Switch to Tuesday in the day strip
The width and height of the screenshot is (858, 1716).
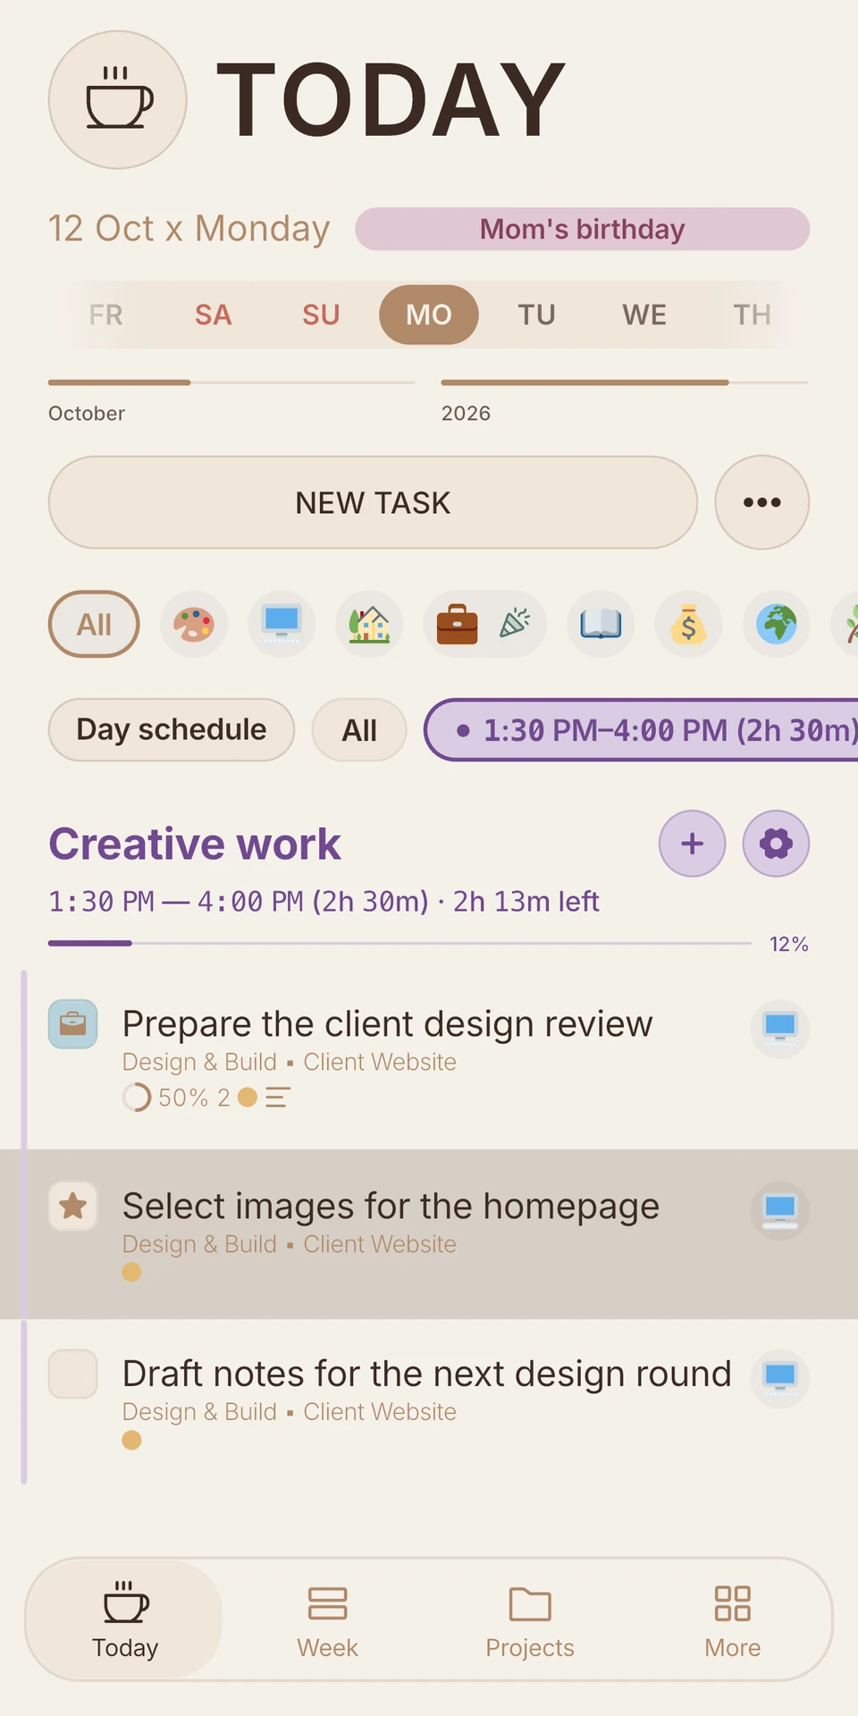[x=536, y=315]
